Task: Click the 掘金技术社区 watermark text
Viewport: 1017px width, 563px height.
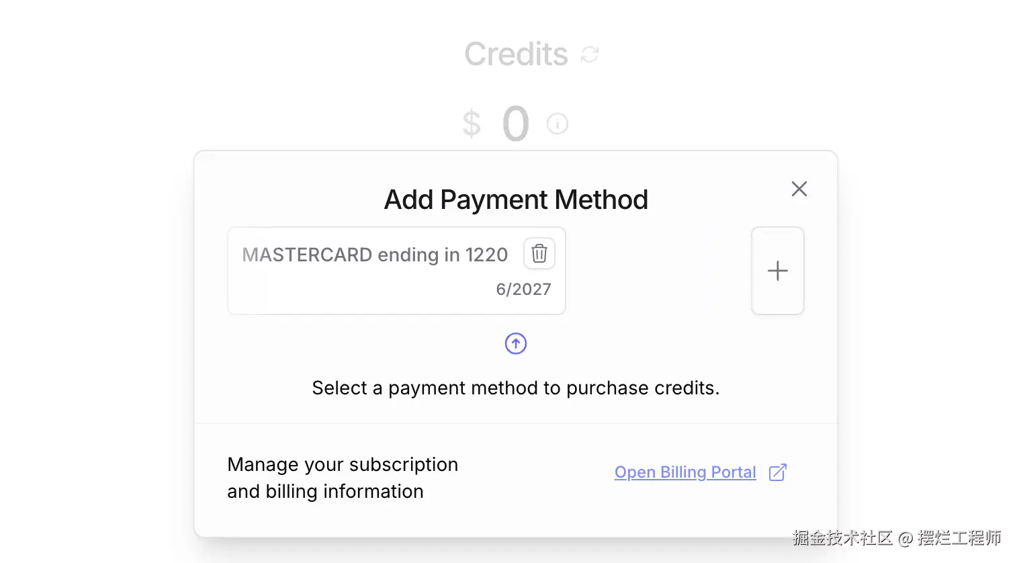Action: 842,538
